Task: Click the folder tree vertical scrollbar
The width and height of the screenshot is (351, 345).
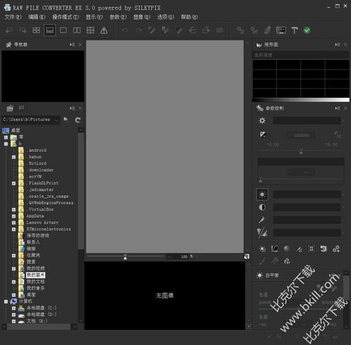Action: pyautogui.click(x=81, y=191)
